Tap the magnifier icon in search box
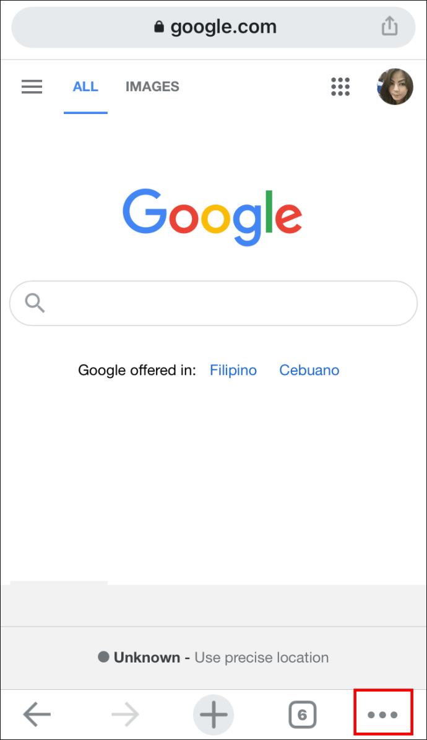The height and width of the screenshot is (740, 427). [35, 303]
